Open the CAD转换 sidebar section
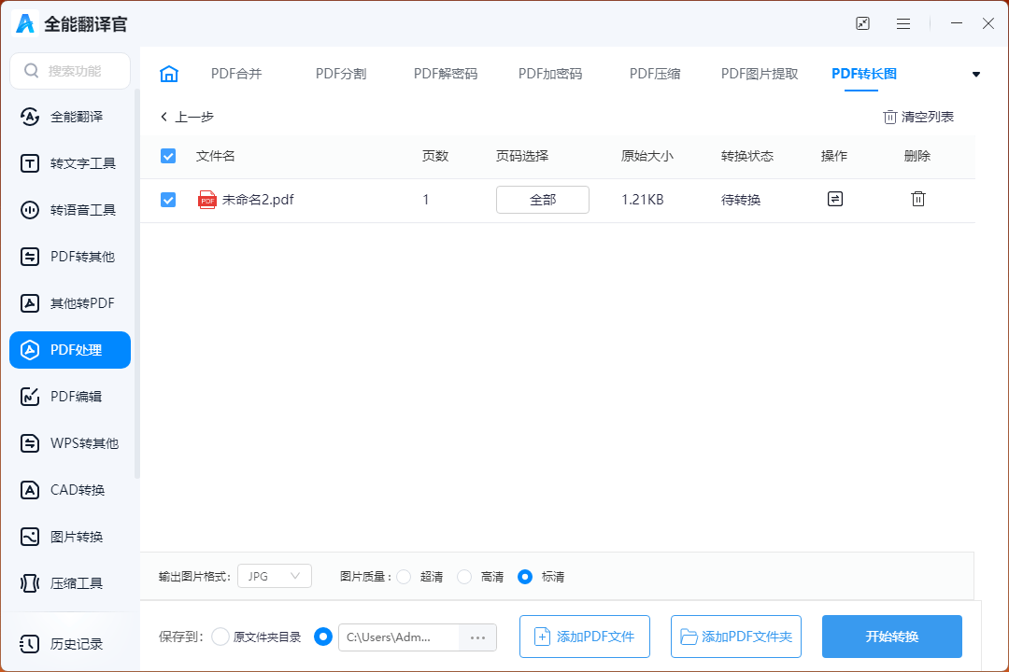This screenshot has width=1009, height=672. coord(70,490)
